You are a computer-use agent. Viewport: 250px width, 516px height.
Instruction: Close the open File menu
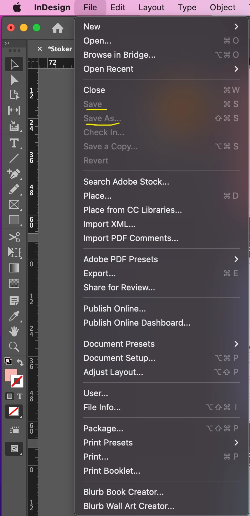pos(90,7)
